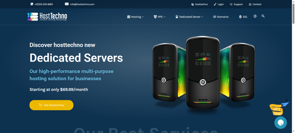
Task: Expand the Hosting dropdown chevron
Action: 143,17
